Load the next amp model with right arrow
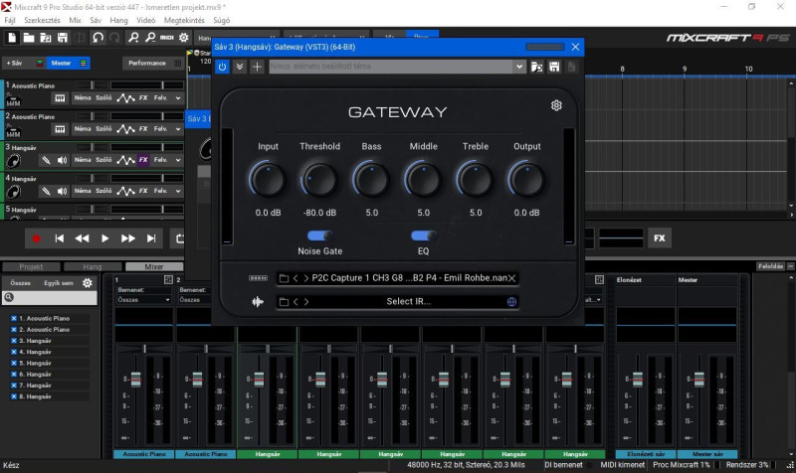 (306, 278)
